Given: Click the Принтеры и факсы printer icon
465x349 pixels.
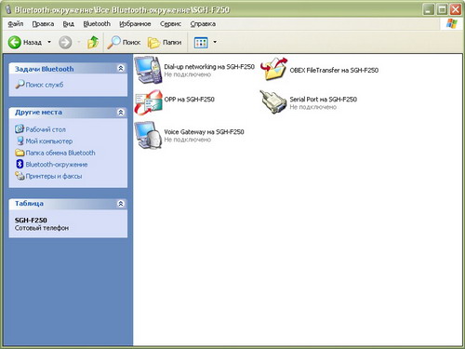Looking at the screenshot, I should point(20,176).
